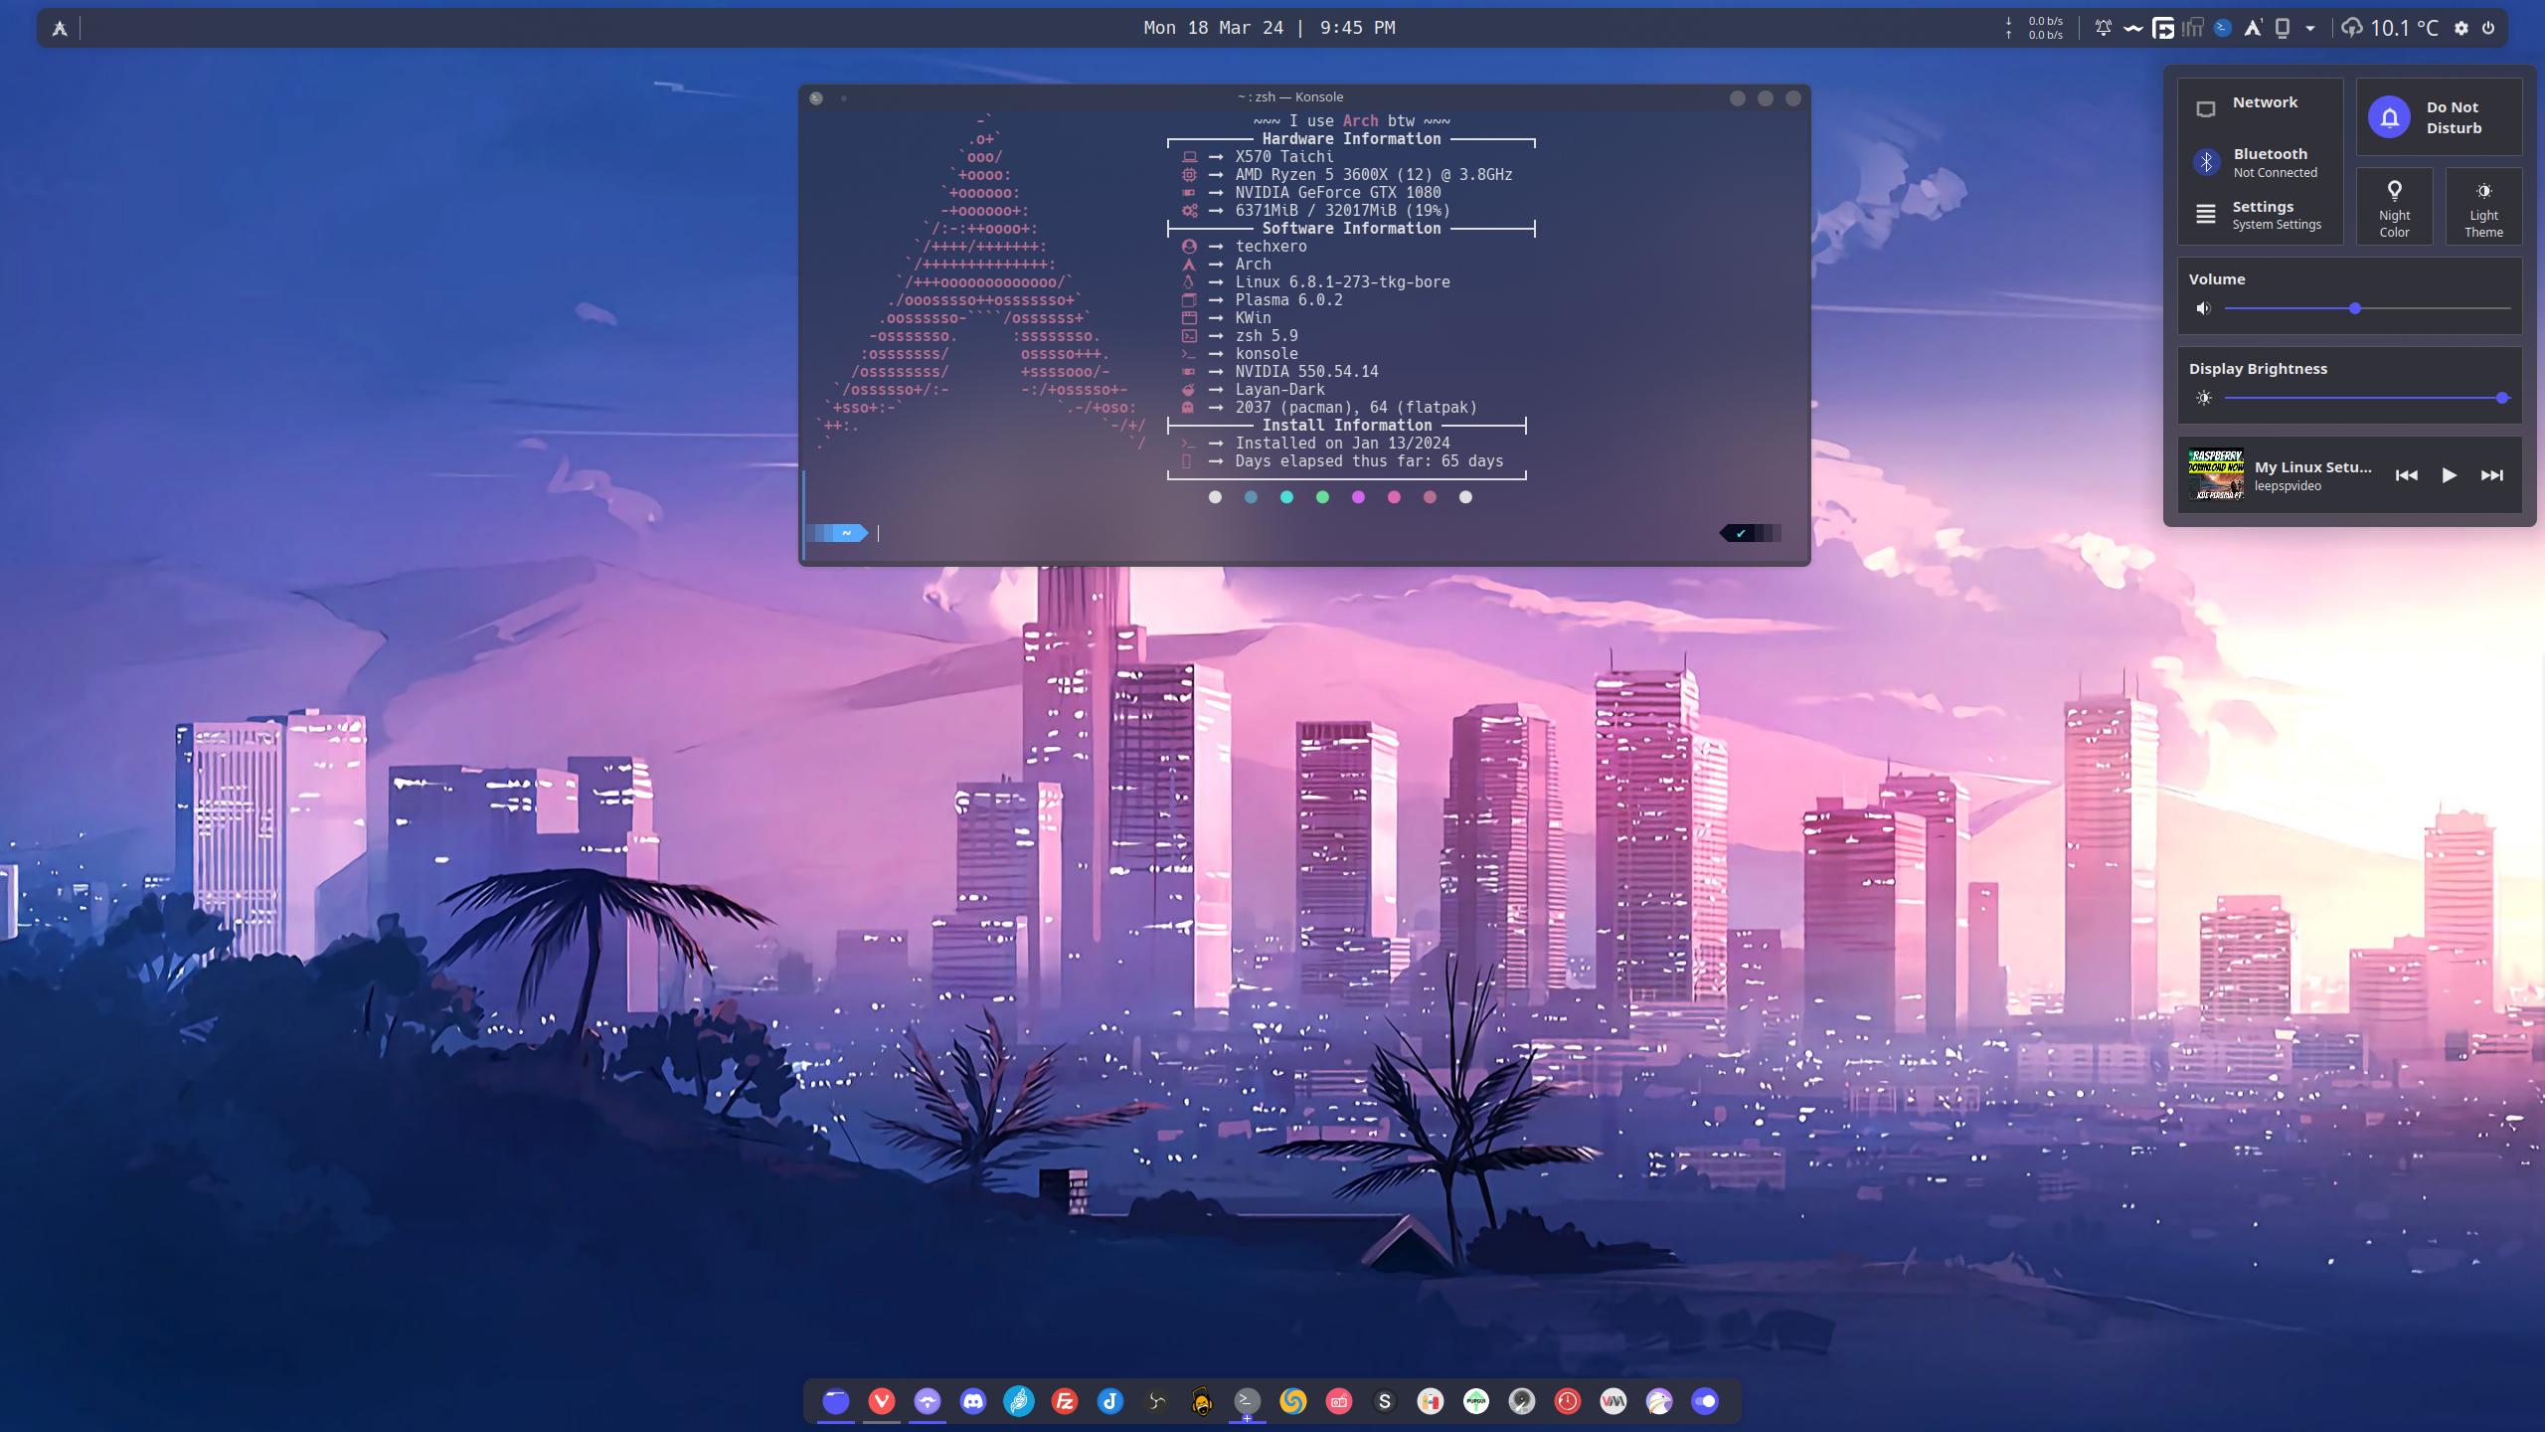
Task: Launch Discord from dock
Action: (x=973, y=1401)
